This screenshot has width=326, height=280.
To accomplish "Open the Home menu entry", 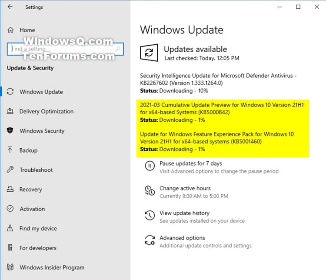I will click(27, 30).
